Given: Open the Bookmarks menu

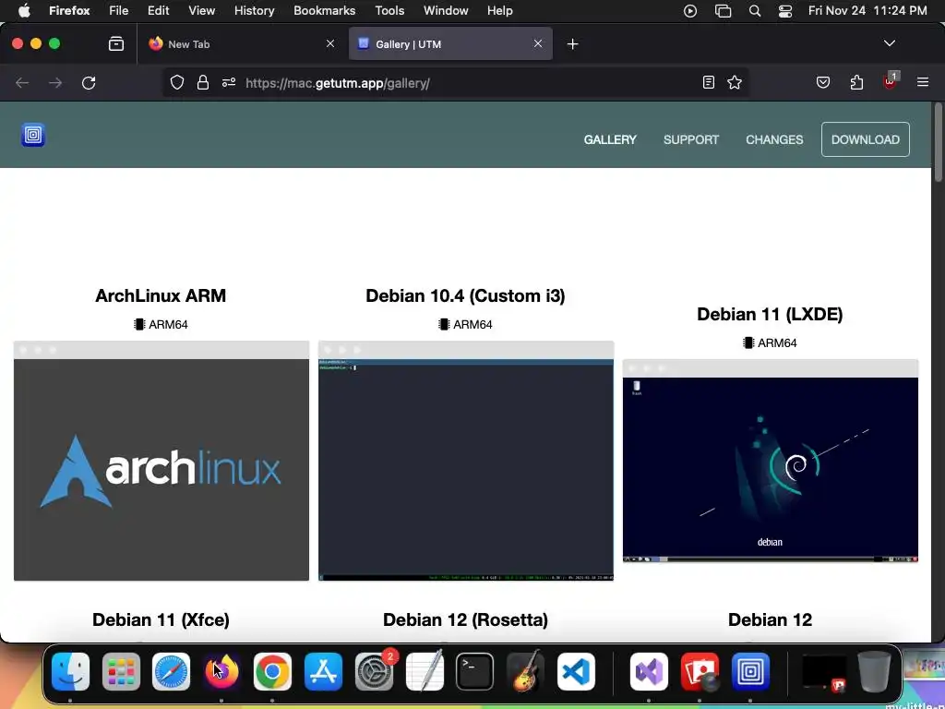Looking at the screenshot, I should click(324, 11).
